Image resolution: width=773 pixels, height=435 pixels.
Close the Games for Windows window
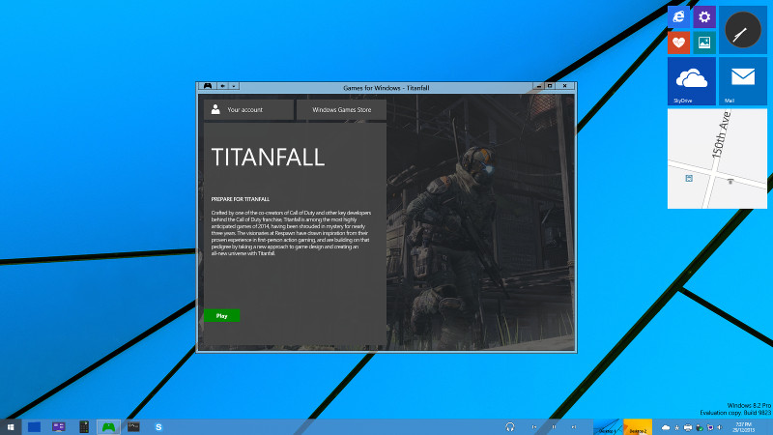pos(565,86)
